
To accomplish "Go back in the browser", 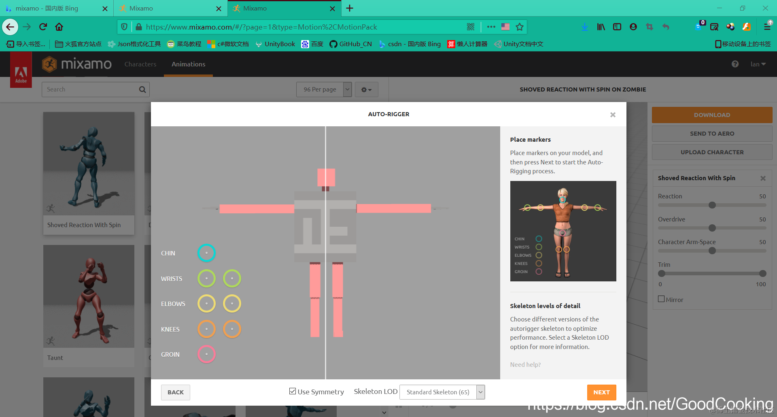I will click(x=10, y=27).
